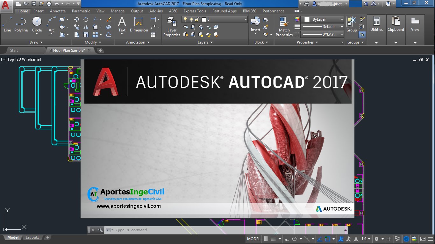Select the Polyline tool
The width and height of the screenshot is (435, 244).
click(21, 24)
